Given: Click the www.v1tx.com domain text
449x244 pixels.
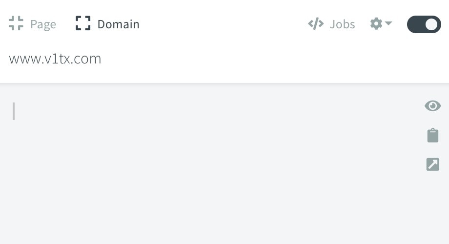Looking at the screenshot, I should click(55, 59).
